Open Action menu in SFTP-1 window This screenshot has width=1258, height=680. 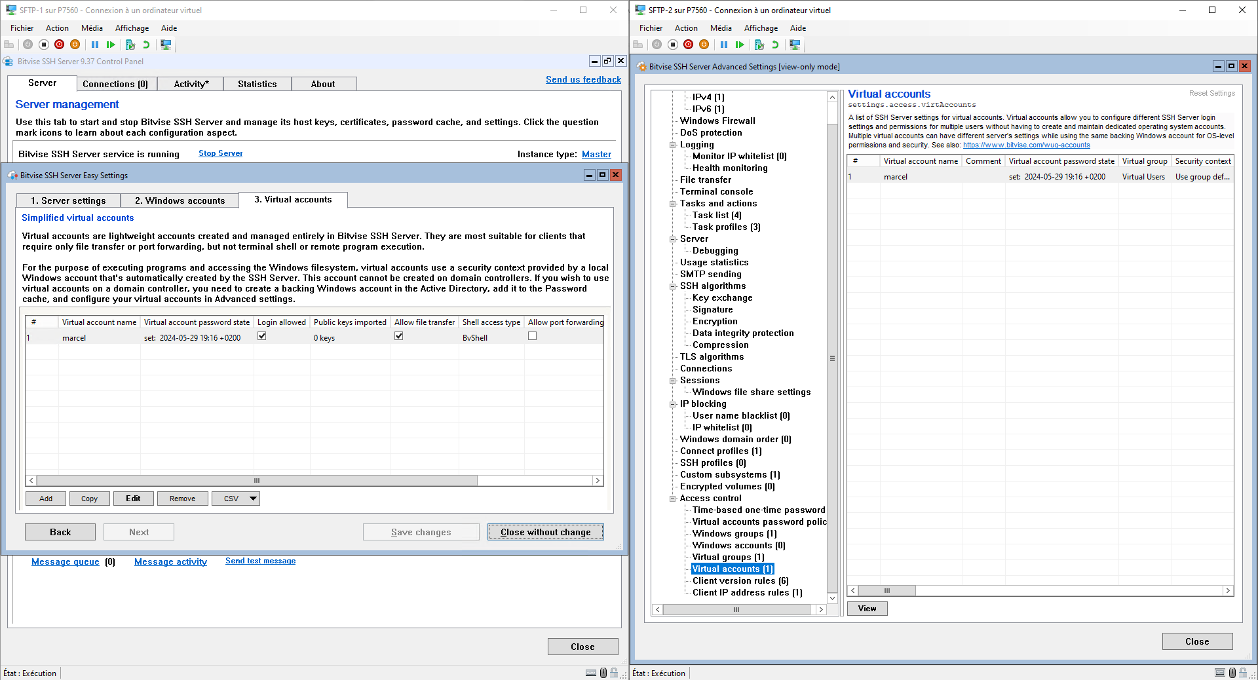pos(57,28)
